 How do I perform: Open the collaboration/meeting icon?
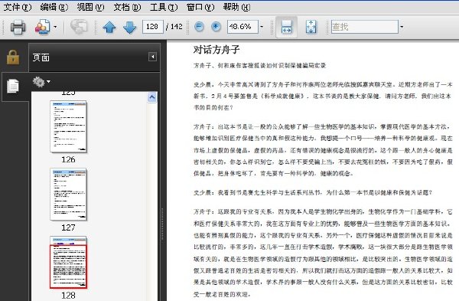42,27
